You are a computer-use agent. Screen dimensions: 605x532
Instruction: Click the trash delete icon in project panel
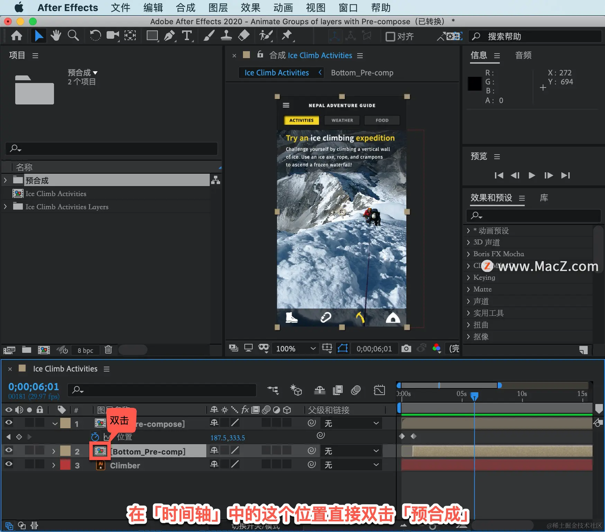click(108, 350)
